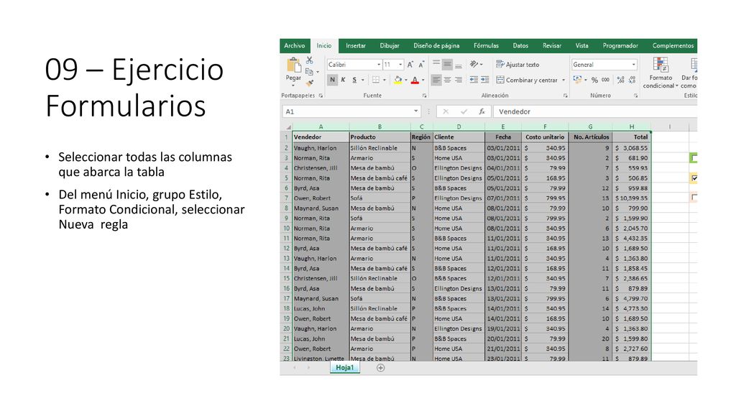Image resolution: width=736 pixels, height=414 pixels.
Task: Open the Calibri font name dropdown
Action: tap(379, 65)
